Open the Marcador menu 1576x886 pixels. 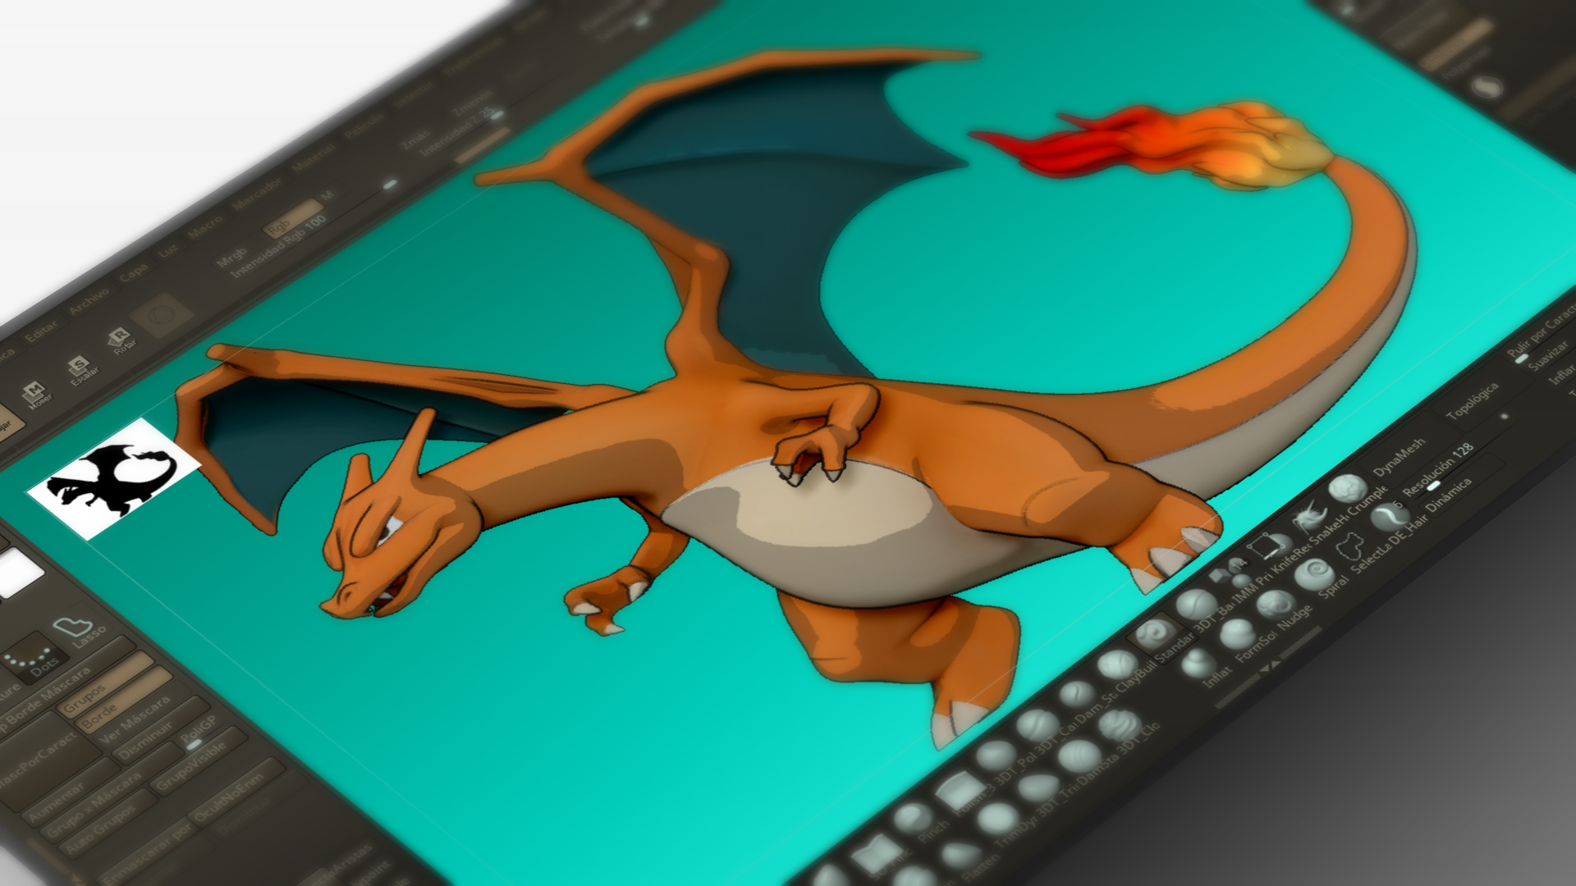click(256, 194)
